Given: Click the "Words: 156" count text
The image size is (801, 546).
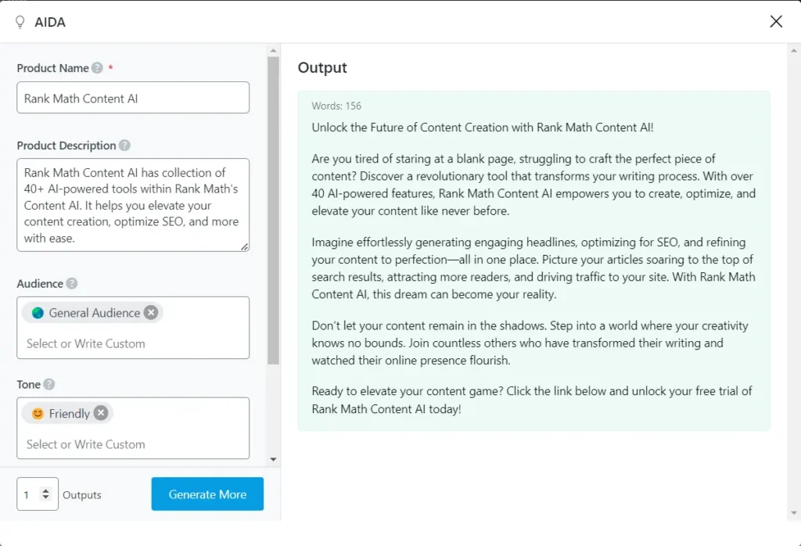Looking at the screenshot, I should click(x=336, y=106).
